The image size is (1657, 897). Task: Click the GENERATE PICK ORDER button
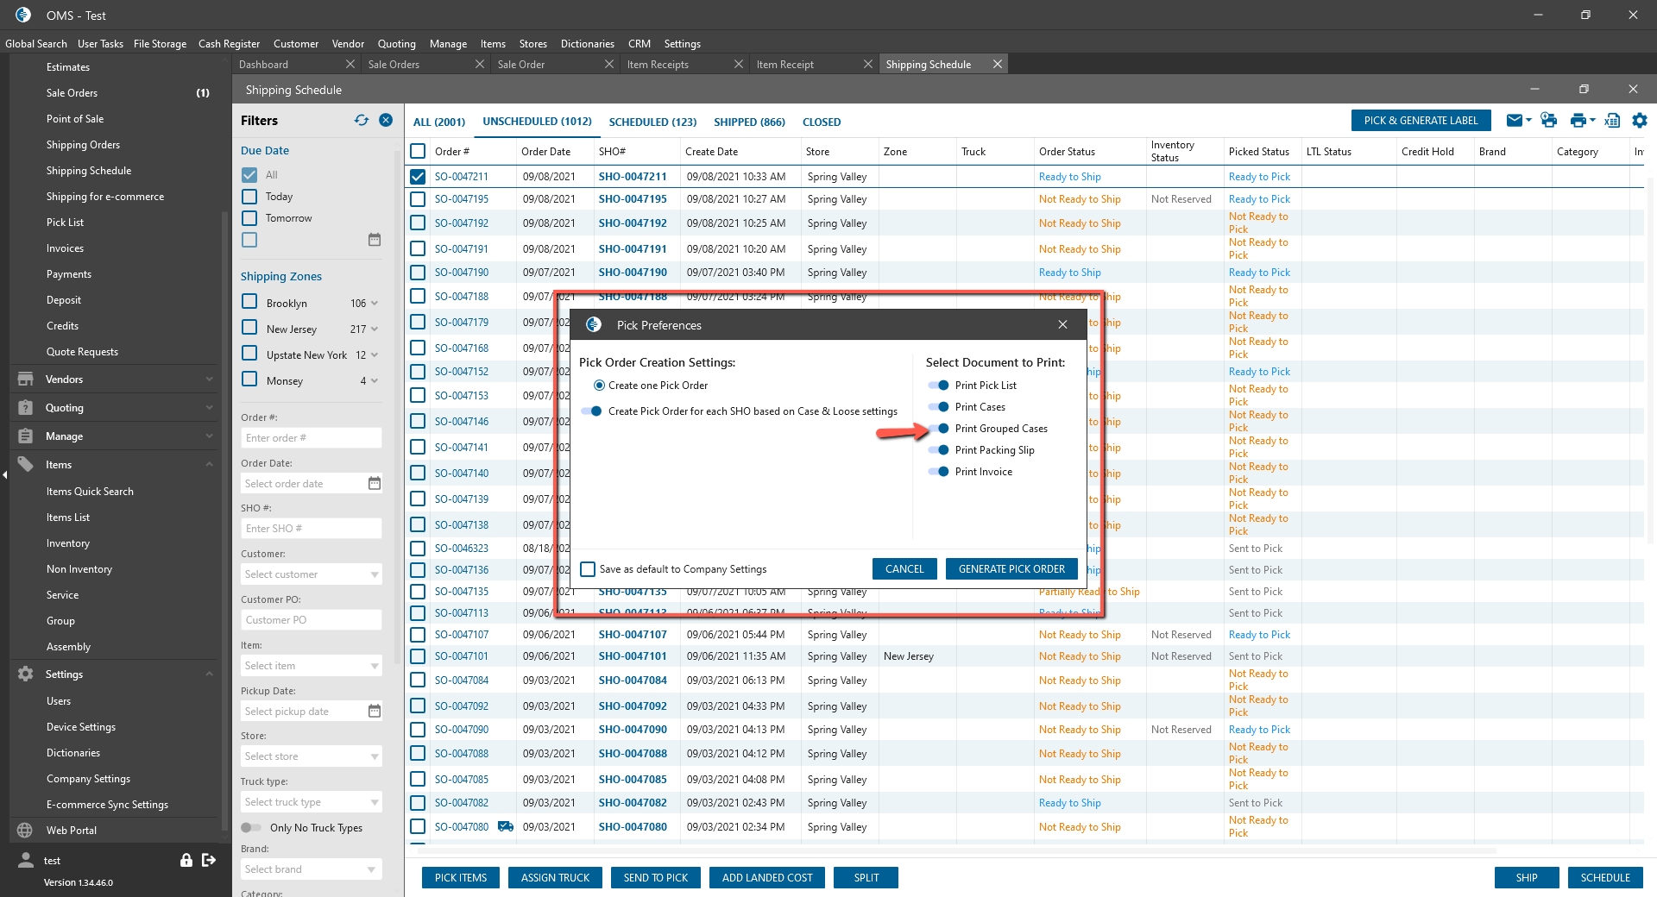click(x=1011, y=569)
